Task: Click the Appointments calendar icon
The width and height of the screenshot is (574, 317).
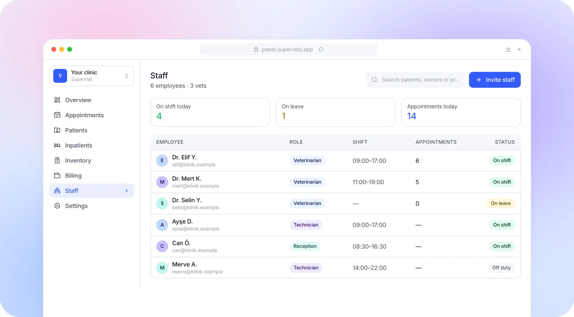Action: [x=57, y=115]
